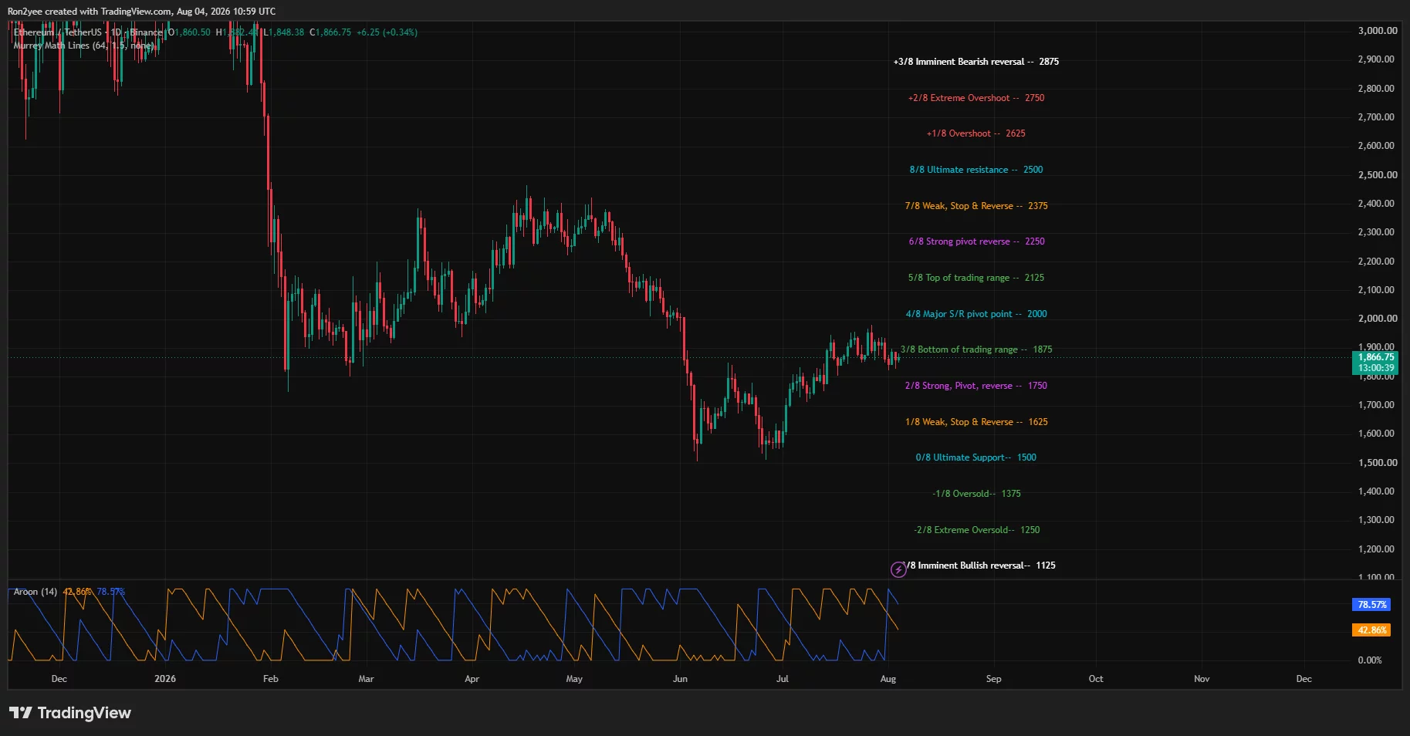Click the 1,200.00 price axis label
The width and height of the screenshot is (1410, 736).
click(x=1378, y=549)
